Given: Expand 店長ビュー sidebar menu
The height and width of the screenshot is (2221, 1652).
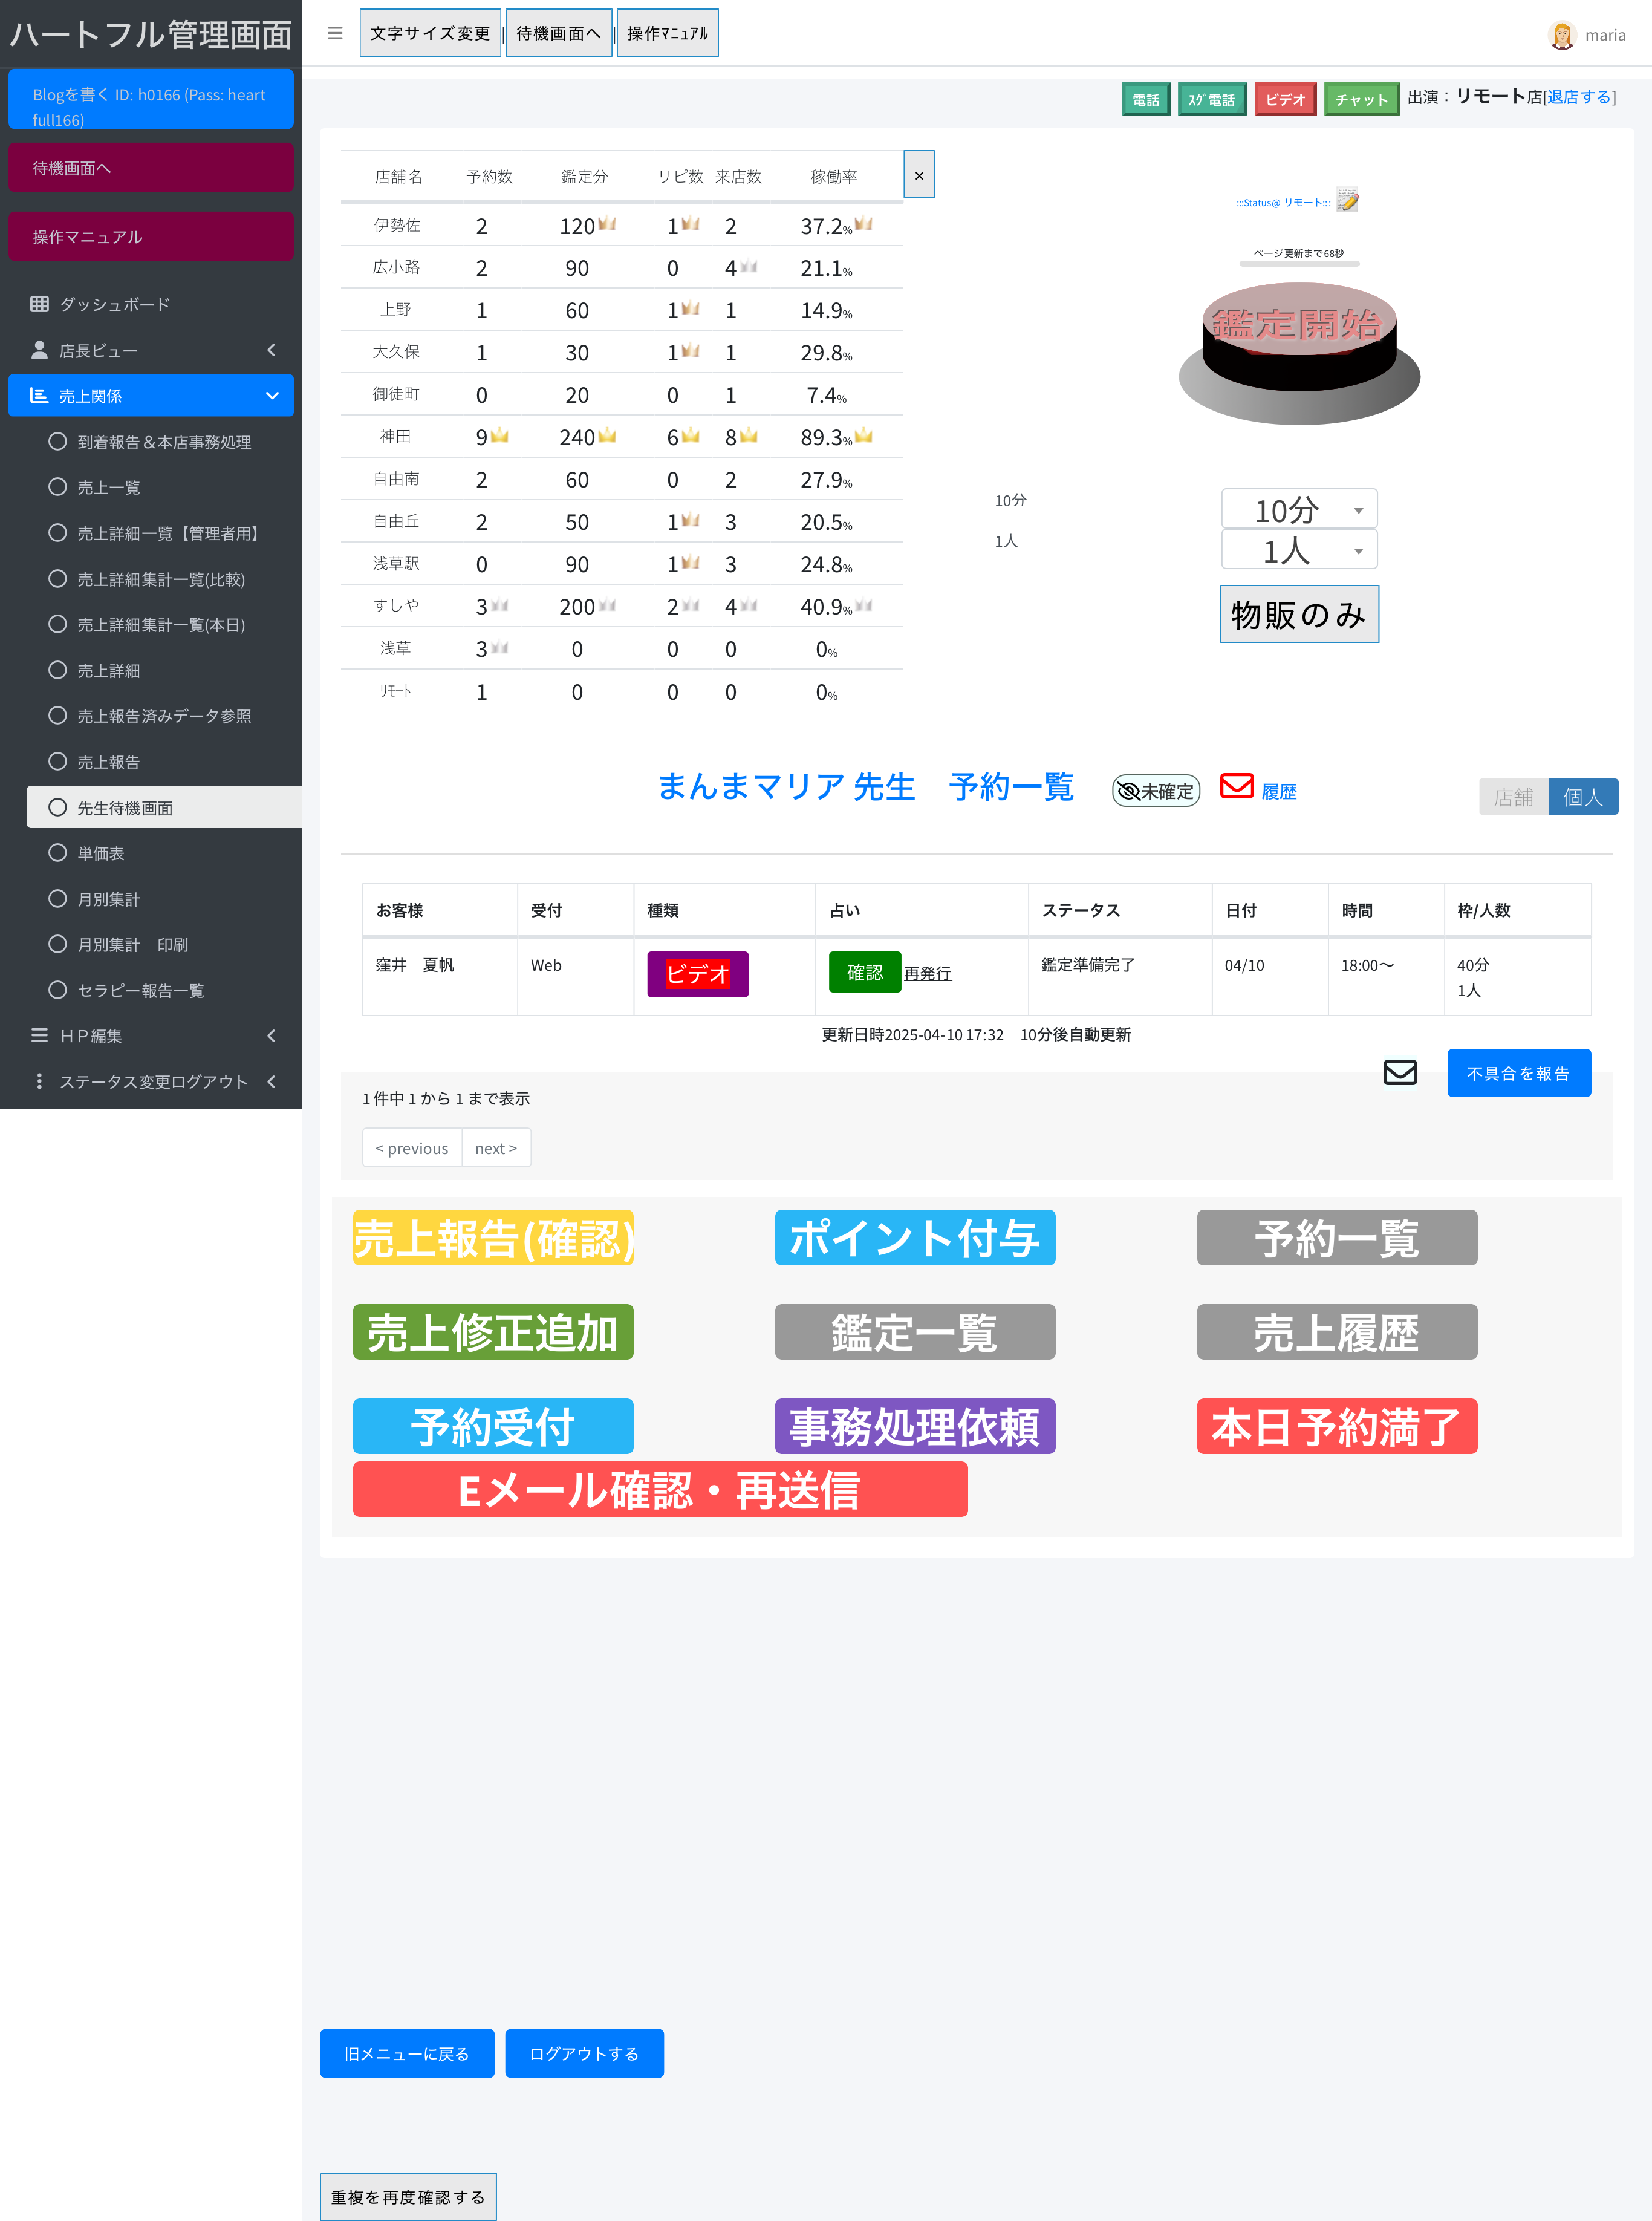Looking at the screenshot, I should pos(150,350).
